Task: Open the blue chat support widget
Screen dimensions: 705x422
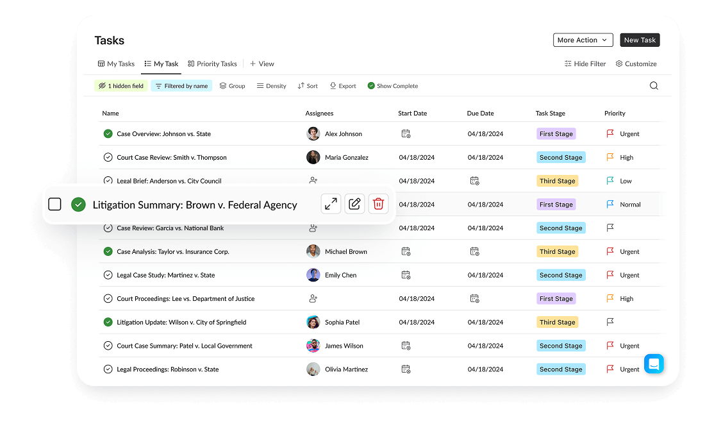Action: 654,364
